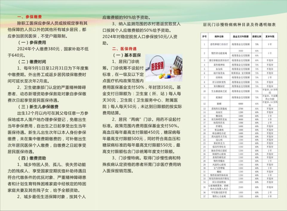
Task: Click the table cell 病毒性肝炎
Action: (219, 123)
